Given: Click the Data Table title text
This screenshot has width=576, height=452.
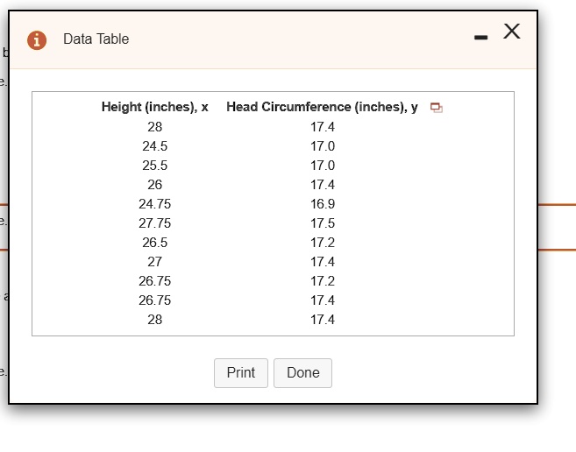Looking at the screenshot, I should click(x=96, y=39).
